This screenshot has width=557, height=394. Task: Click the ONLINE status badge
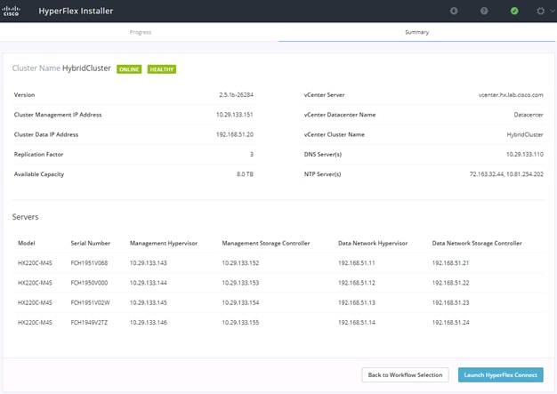click(x=129, y=69)
